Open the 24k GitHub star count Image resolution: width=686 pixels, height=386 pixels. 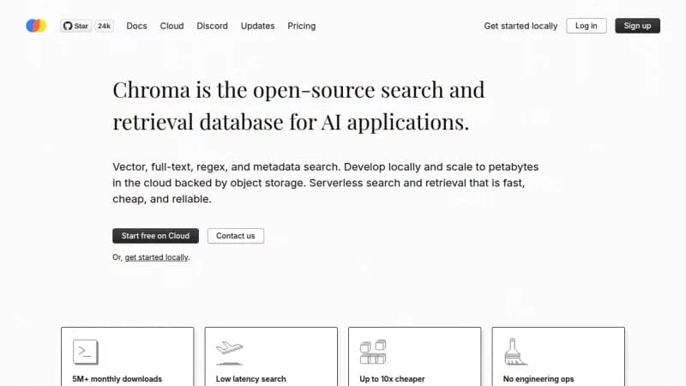click(x=104, y=26)
